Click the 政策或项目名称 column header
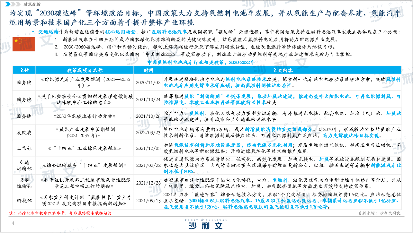 click(85, 70)
